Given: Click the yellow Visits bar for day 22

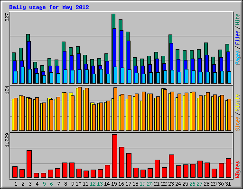Looking at the screenshot, I should (x=162, y=110).
